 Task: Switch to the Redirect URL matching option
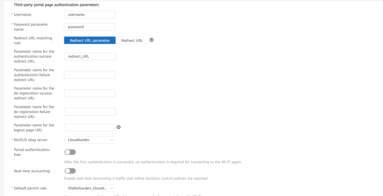pos(132,40)
